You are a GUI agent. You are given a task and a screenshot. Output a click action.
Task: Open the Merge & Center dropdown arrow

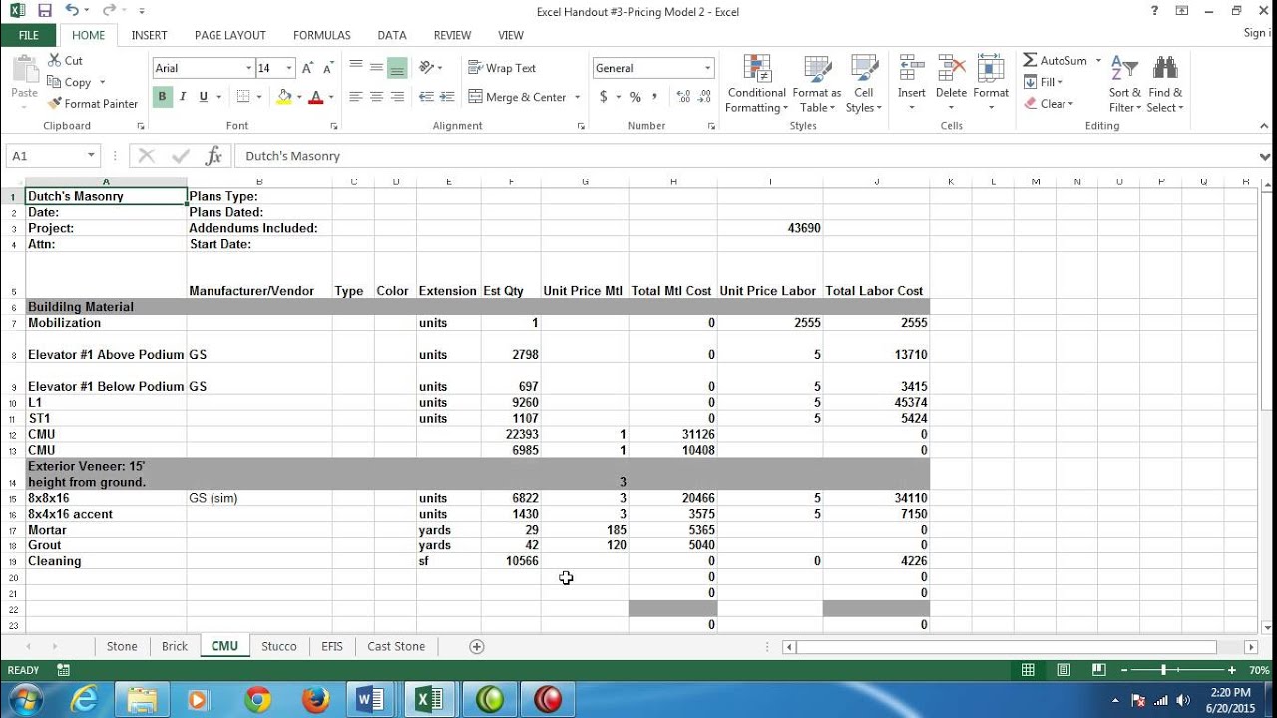(577, 97)
